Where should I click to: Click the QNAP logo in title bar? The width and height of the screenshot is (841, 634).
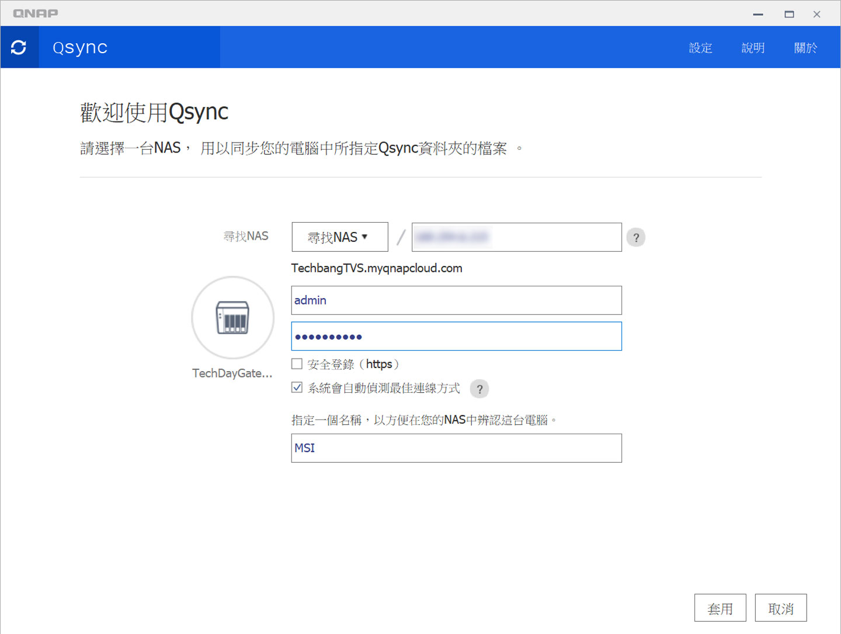(x=36, y=13)
